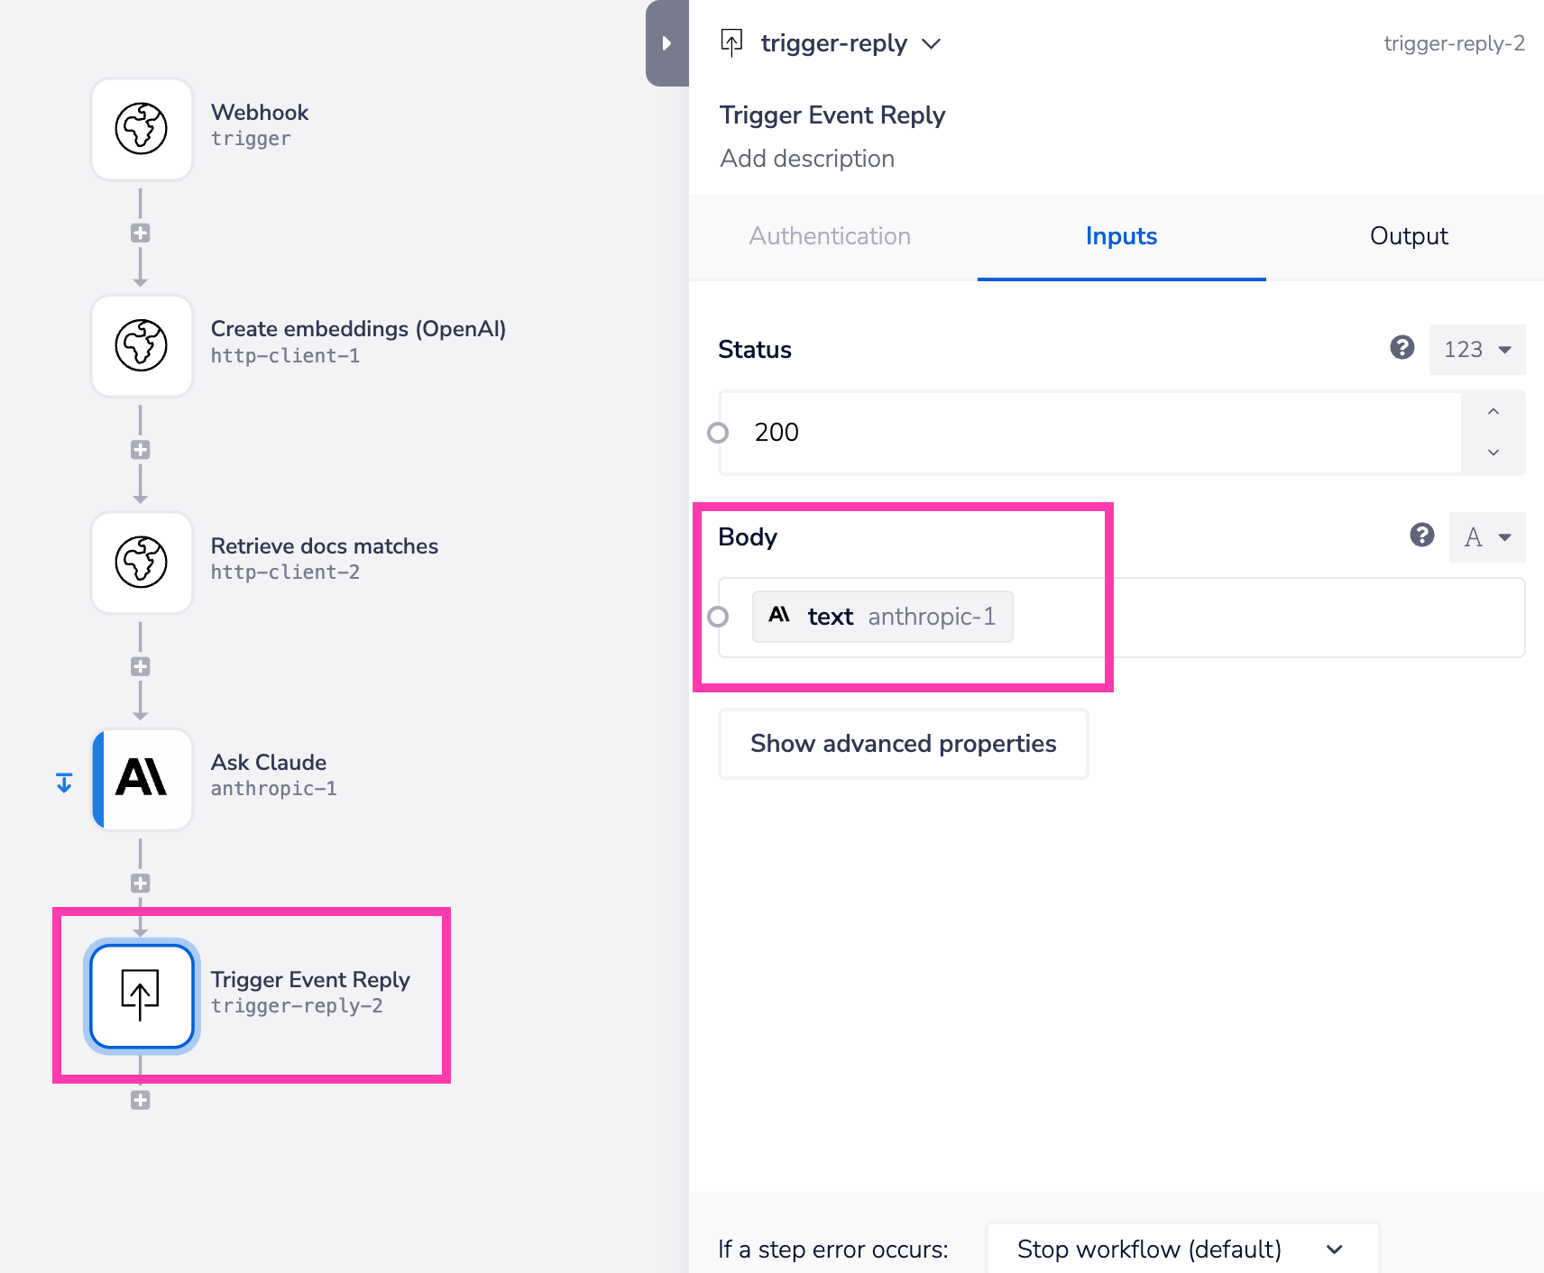Image resolution: width=1544 pixels, height=1273 pixels.
Task: Open the Ask Claude Anthropic step icon
Action: pyautogui.click(x=142, y=779)
